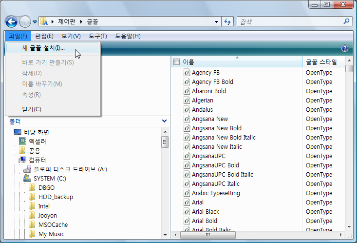
Task: Click the Angsana New Bold Italic name
Action: tap(224, 137)
